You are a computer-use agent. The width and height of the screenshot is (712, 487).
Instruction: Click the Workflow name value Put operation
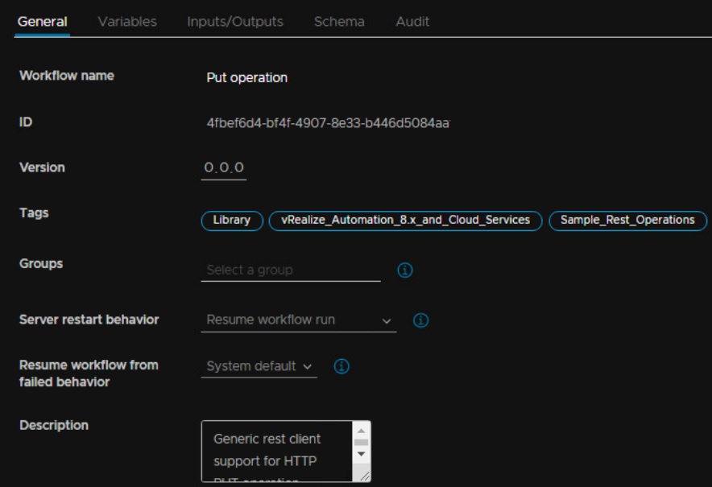tap(247, 77)
